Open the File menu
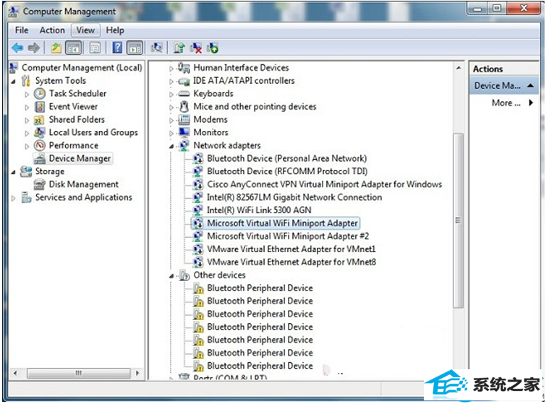 22,30
